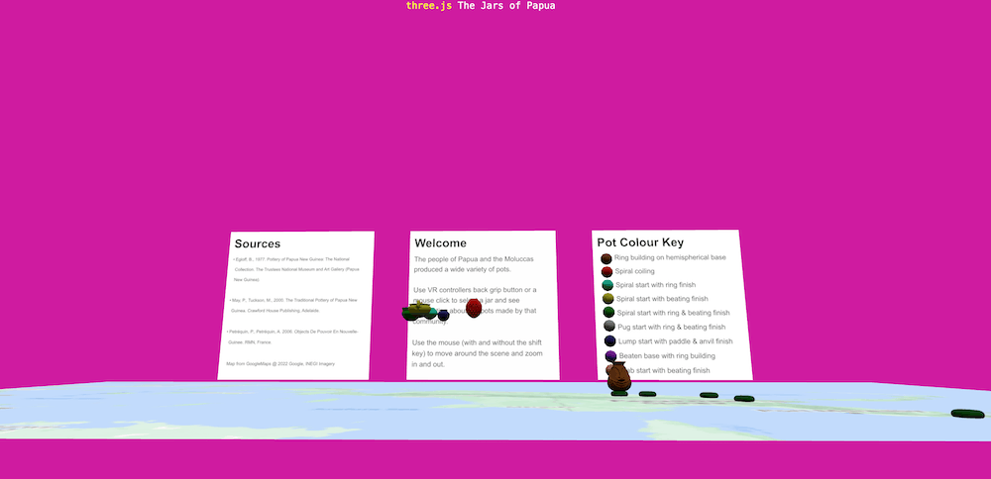
Task: Click "Spiral start with ring finish" label
Action: 655,285
